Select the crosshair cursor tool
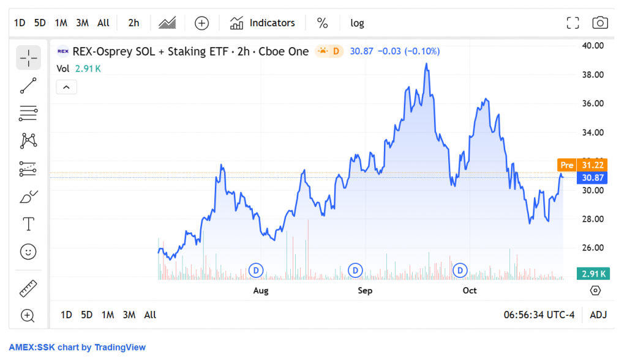This screenshot has height=361, width=627. coord(28,57)
